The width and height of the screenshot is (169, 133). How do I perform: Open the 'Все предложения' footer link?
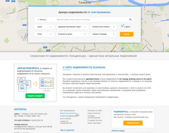(67, 111)
